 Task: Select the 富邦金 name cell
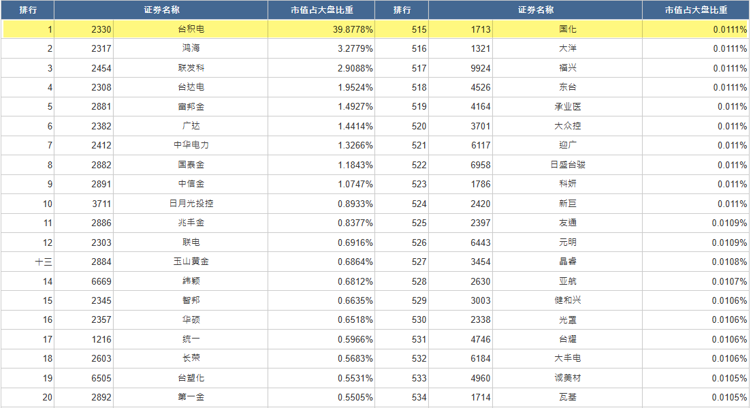[x=191, y=107]
